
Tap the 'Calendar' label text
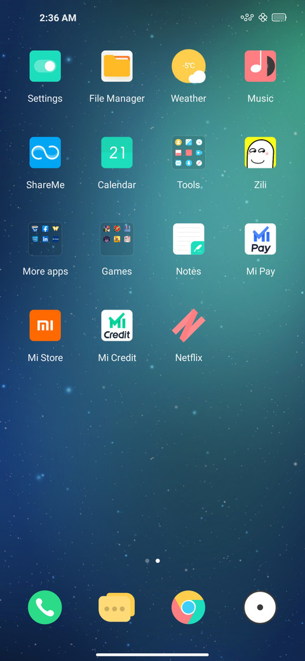[117, 185]
